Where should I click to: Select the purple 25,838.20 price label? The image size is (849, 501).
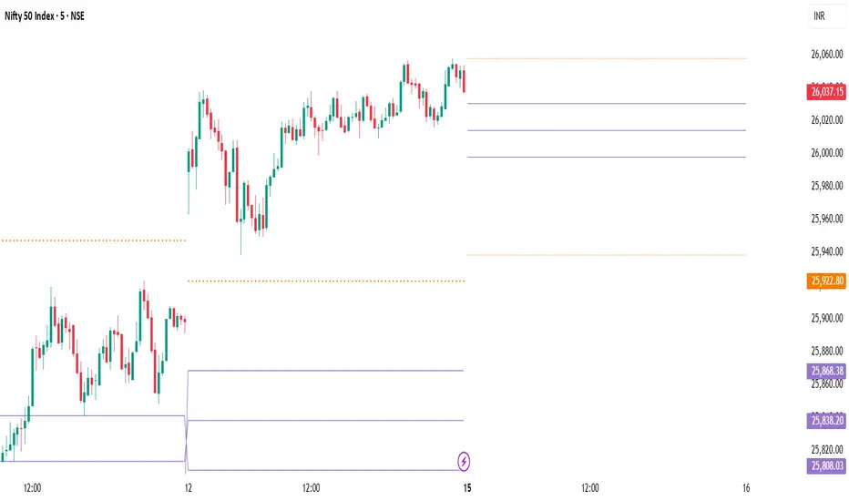coord(824,420)
